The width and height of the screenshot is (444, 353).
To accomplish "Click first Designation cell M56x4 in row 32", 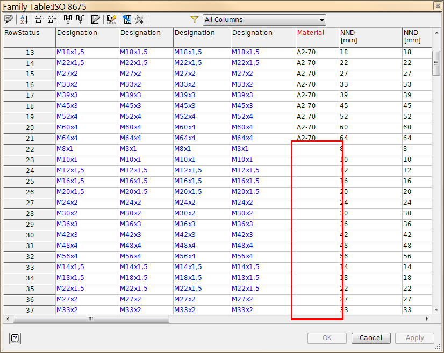I will (88, 256).
